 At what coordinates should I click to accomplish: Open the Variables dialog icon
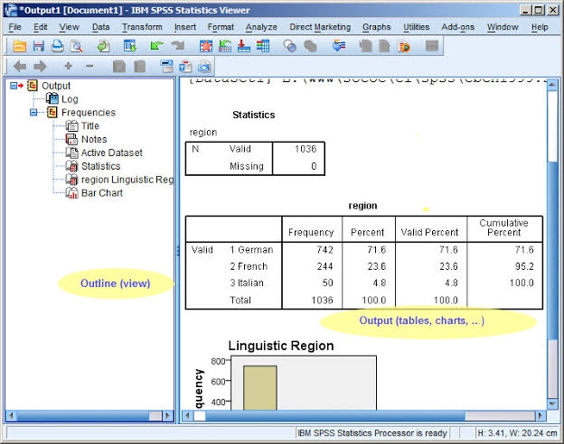(x=263, y=46)
